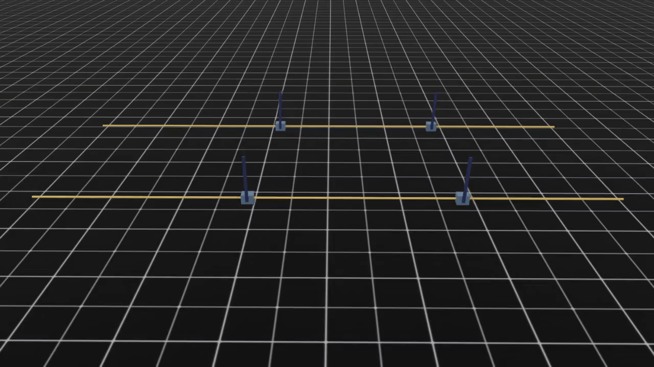Click the top tip of back-right pole

(435, 94)
